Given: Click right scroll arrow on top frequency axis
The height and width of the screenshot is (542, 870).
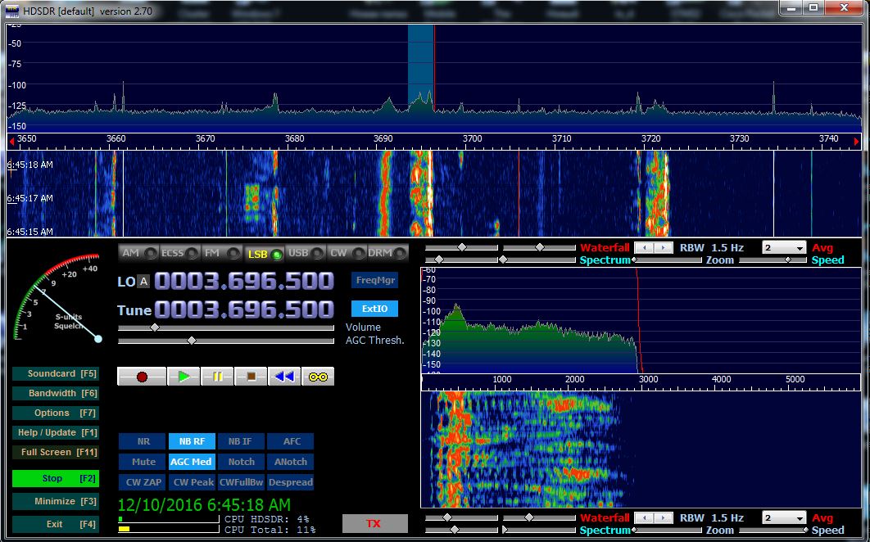Looking at the screenshot, I should [856, 141].
